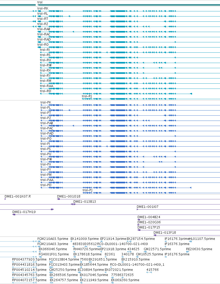The width and height of the screenshot is (220, 284).
Task: Select cDNA label EK211949.5prime
Action: click(x=94, y=280)
